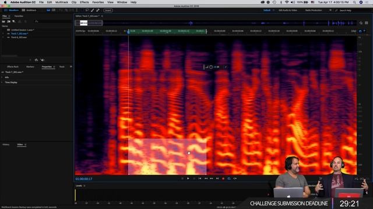The image size is (373, 209).
Task: Expand the Track 7 file entry
Action: 3,34
